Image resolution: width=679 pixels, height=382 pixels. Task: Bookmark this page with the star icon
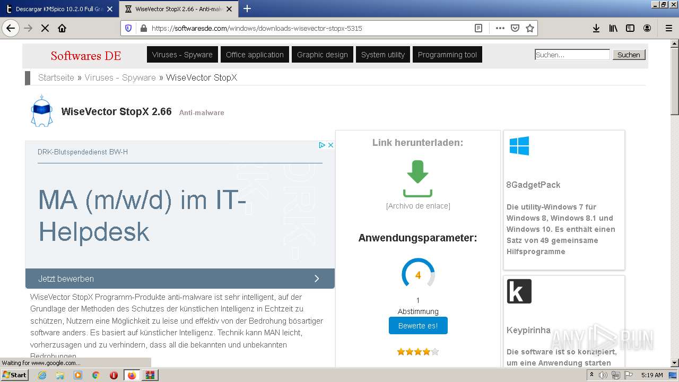click(529, 28)
